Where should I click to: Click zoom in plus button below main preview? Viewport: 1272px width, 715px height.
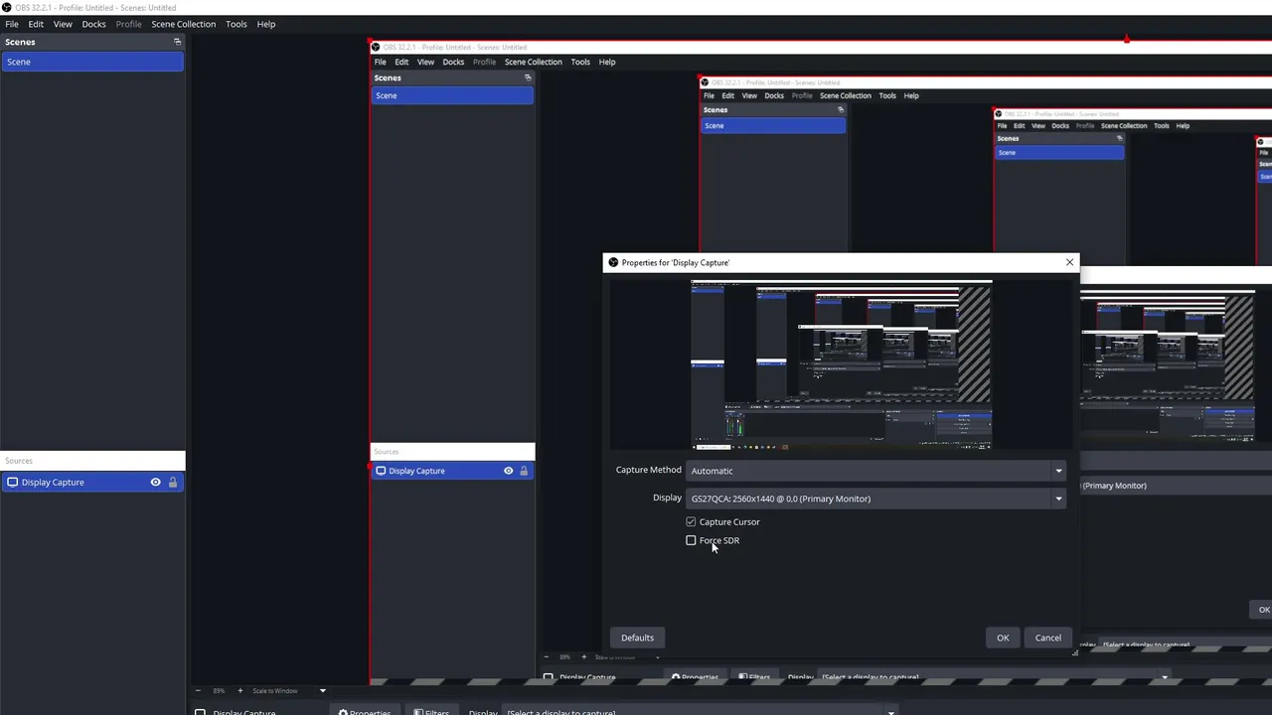239,690
